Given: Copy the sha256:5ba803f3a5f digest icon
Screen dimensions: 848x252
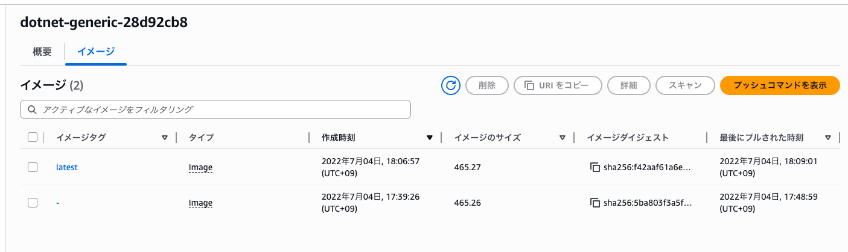Looking at the screenshot, I should (x=595, y=203).
